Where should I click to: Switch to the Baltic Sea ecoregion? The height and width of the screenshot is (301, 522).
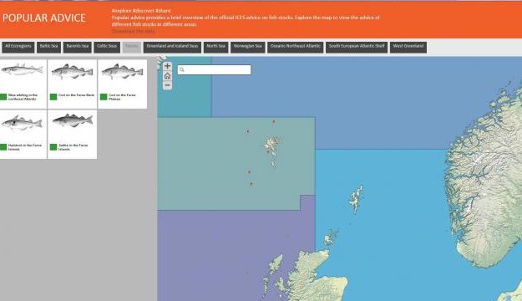pyautogui.click(x=49, y=47)
